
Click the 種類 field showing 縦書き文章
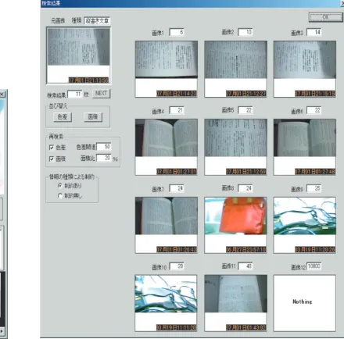point(97,21)
